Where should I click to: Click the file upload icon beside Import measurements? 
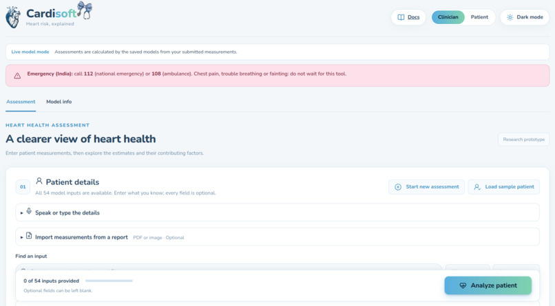(29, 236)
